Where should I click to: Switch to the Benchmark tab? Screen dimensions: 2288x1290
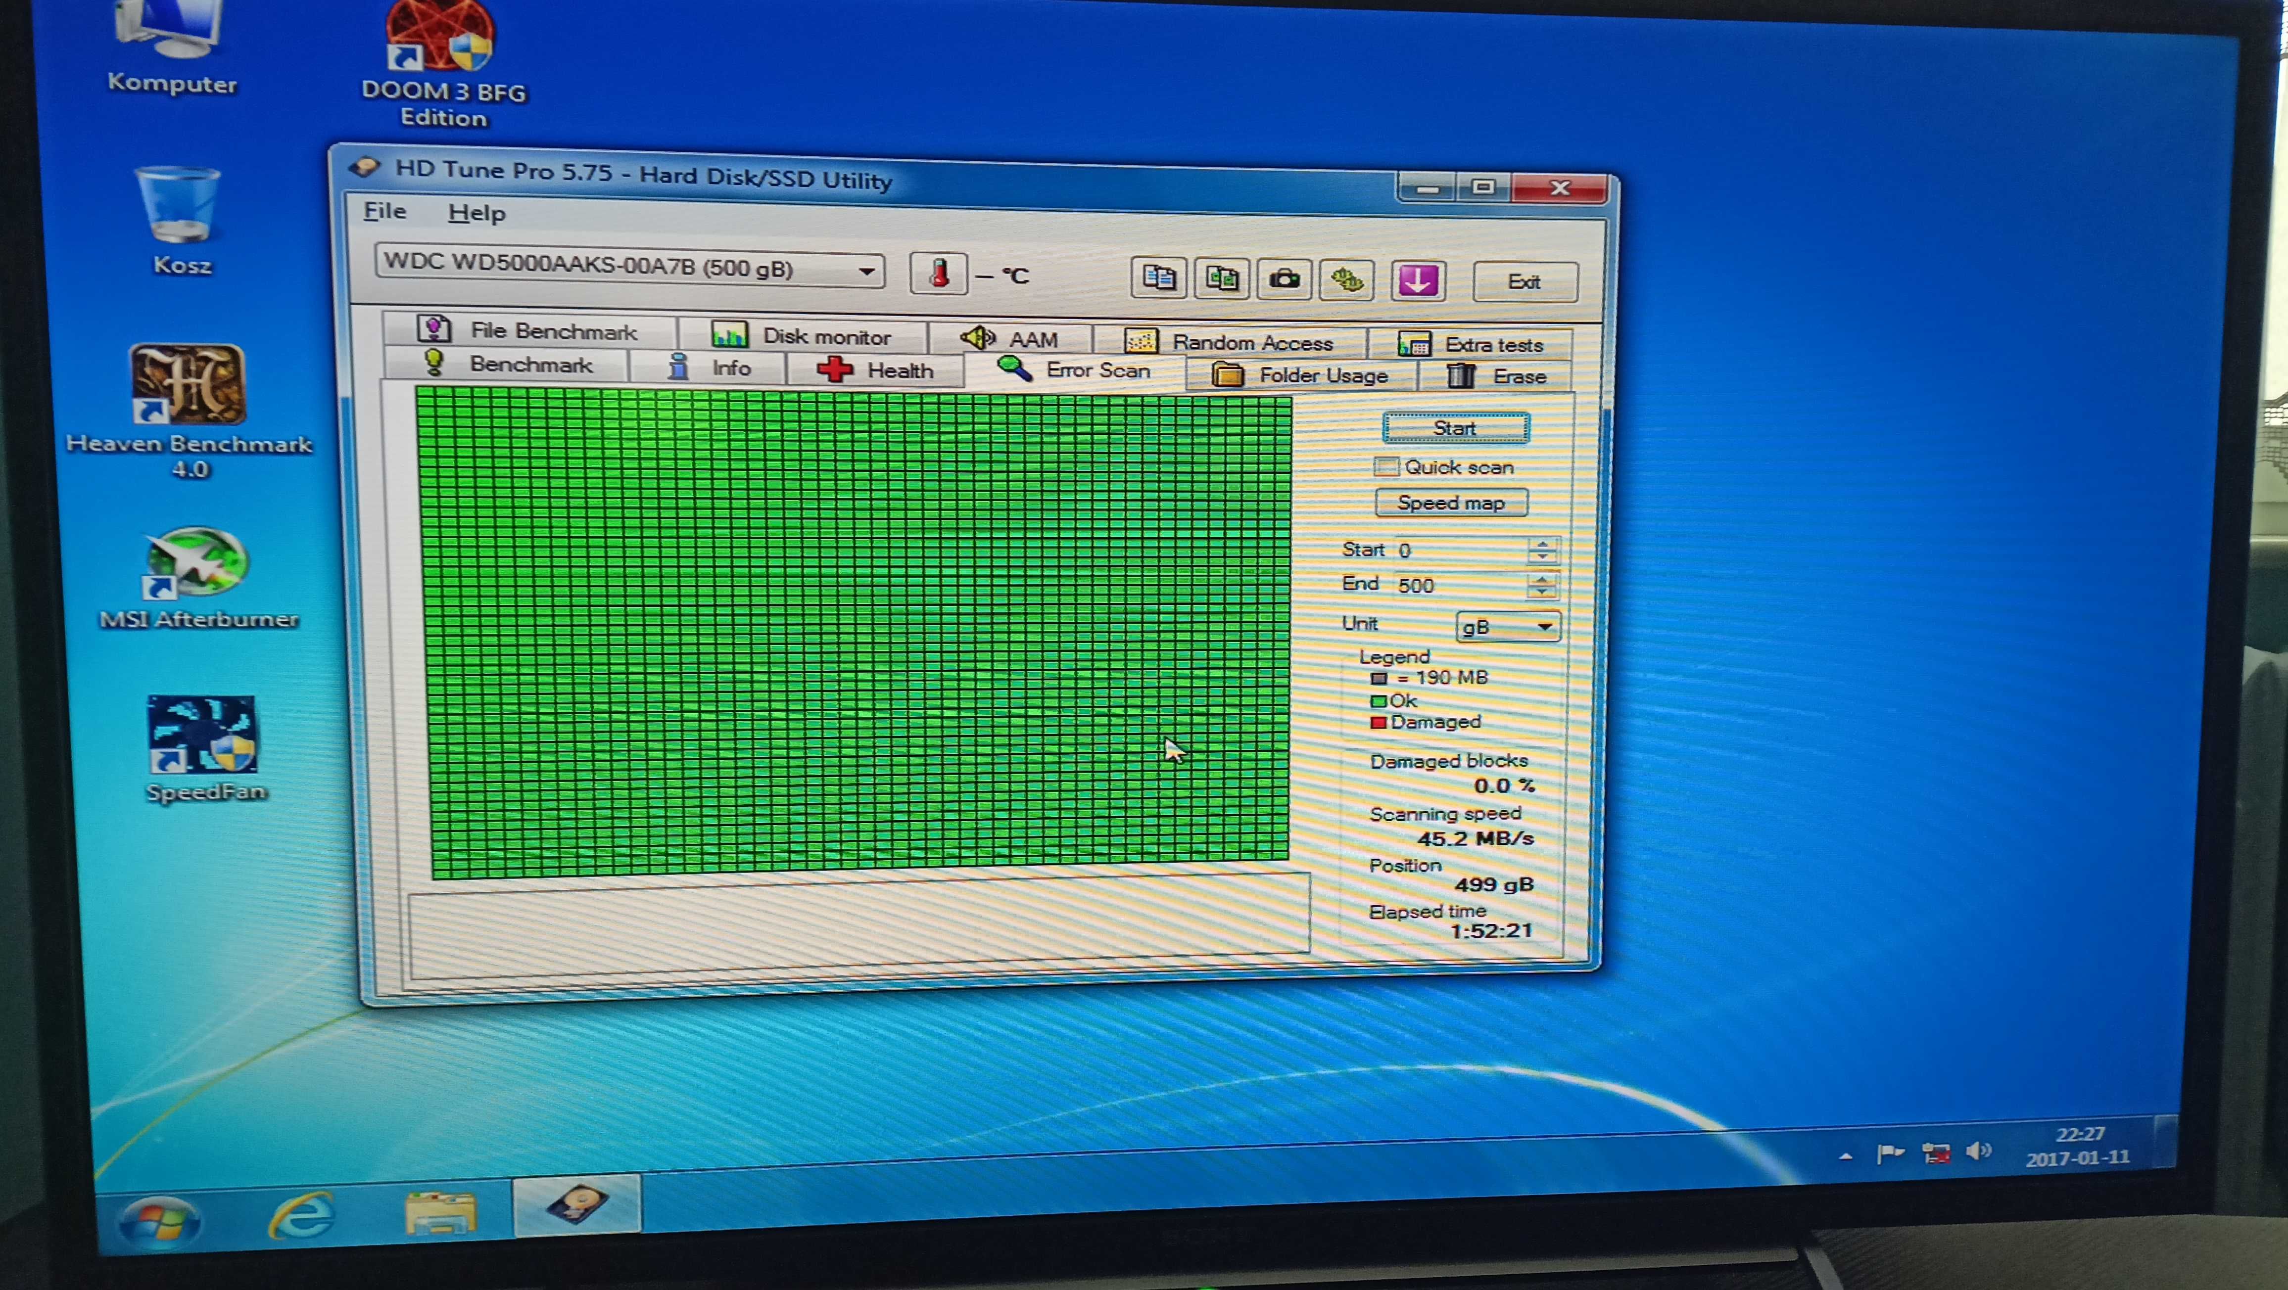tap(506, 364)
